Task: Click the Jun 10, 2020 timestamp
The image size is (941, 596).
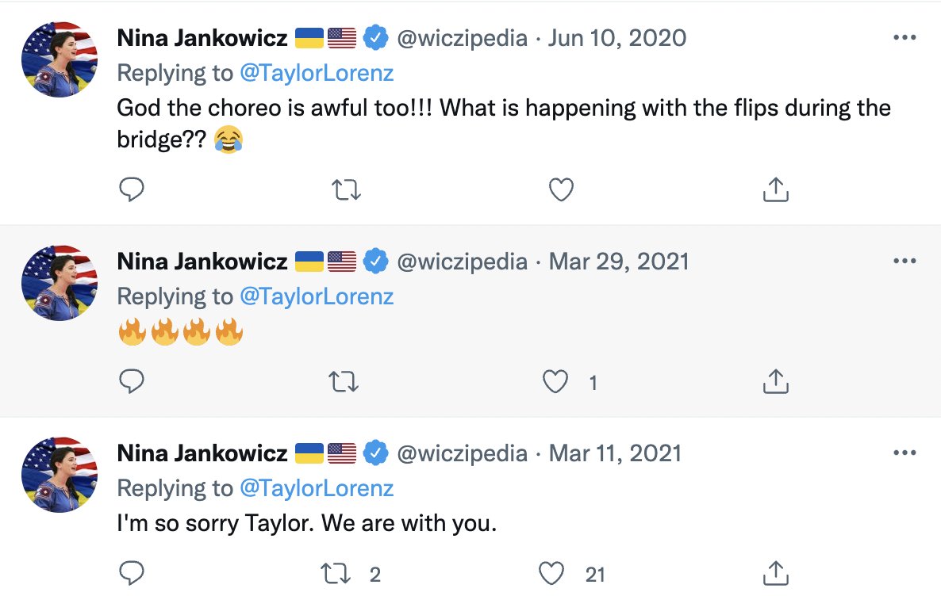Action: coord(617,38)
